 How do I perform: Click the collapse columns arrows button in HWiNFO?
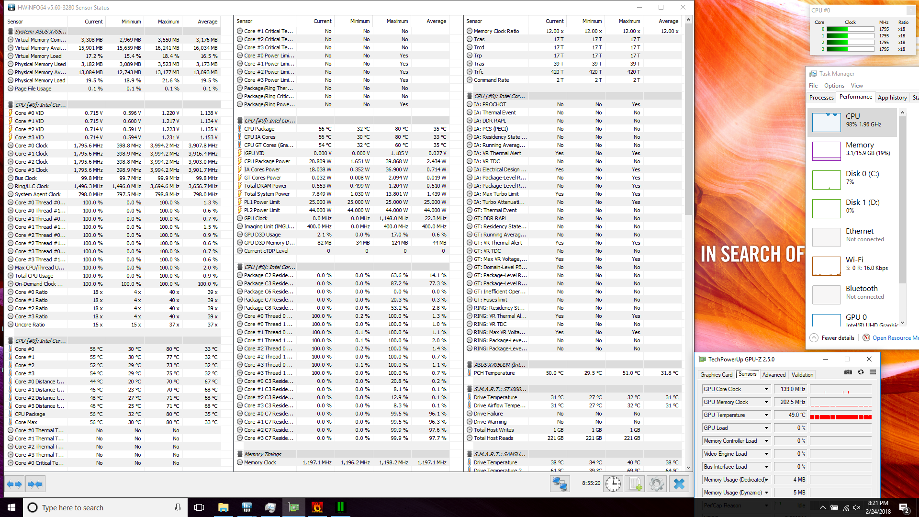(35, 484)
